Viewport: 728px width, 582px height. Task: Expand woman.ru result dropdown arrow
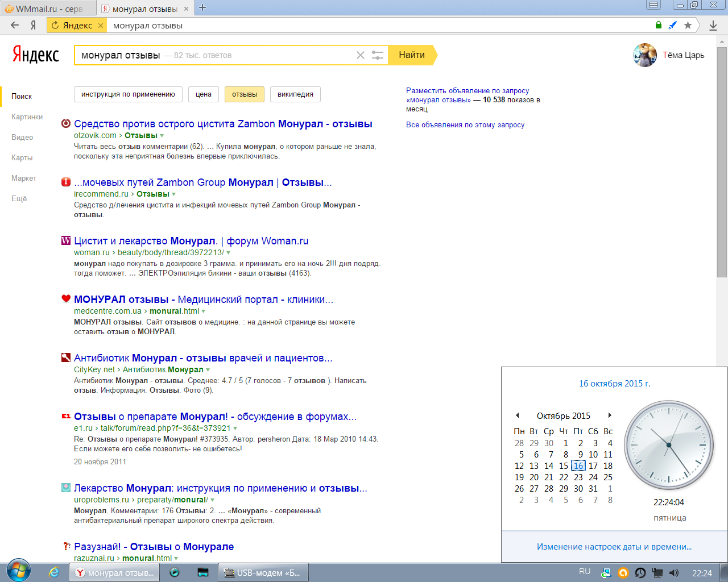229,253
